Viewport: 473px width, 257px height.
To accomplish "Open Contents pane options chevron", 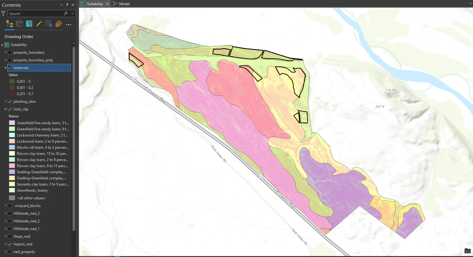I will 61,5.
